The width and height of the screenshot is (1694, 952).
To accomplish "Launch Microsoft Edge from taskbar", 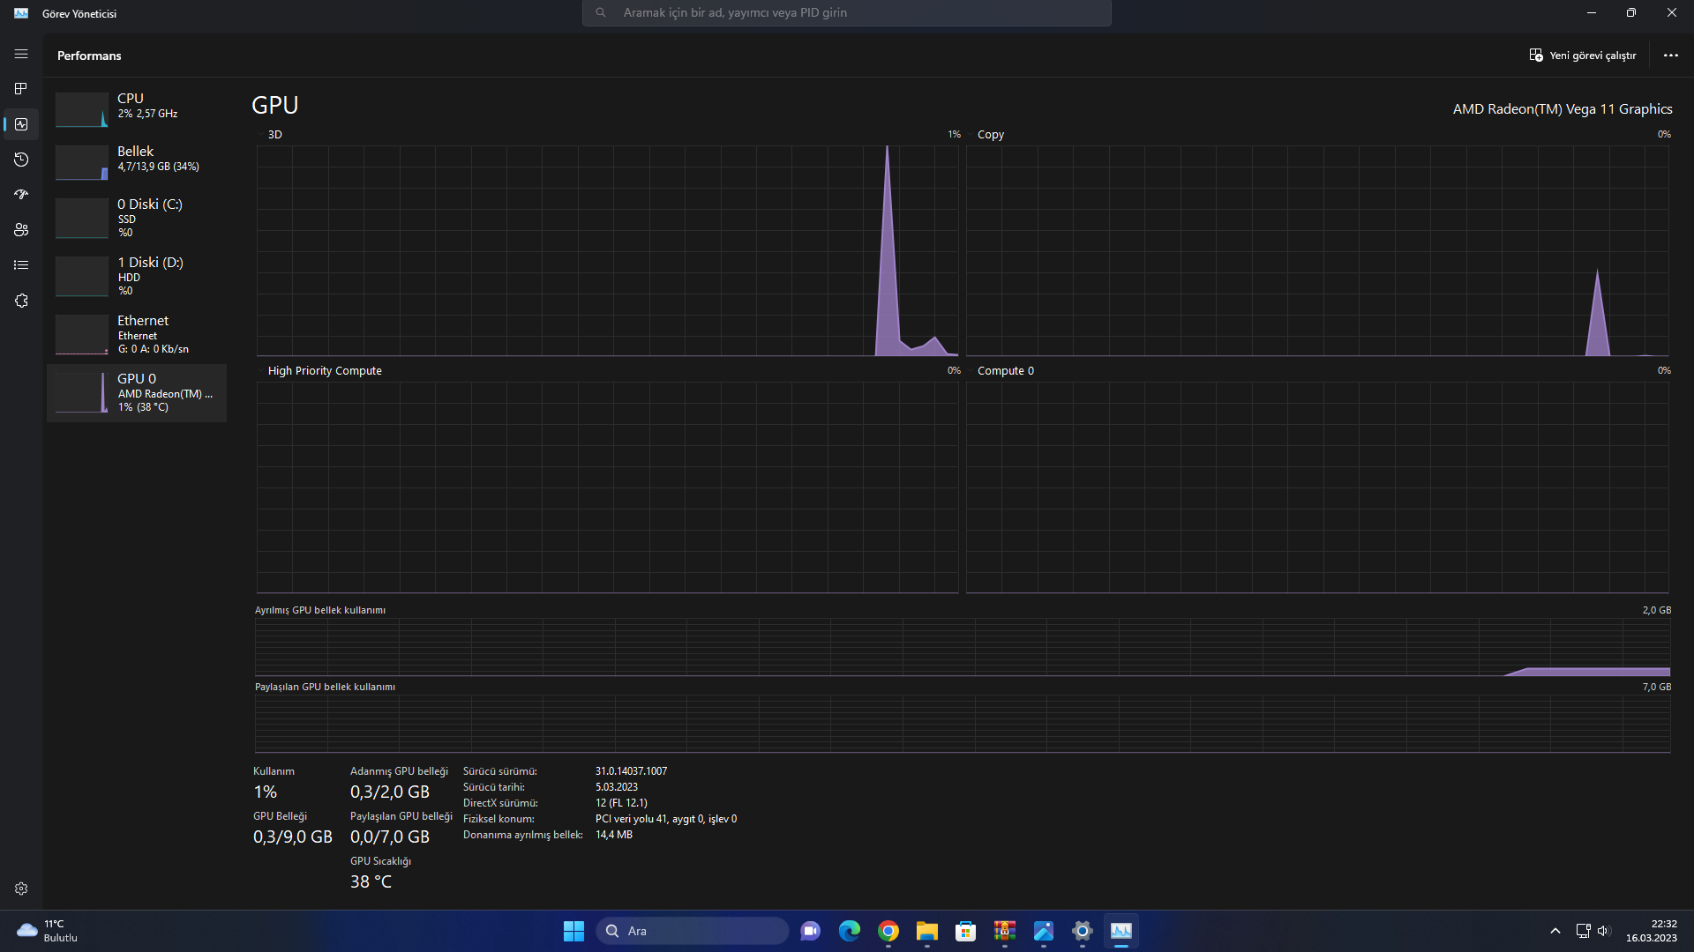I will pos(850,931).
